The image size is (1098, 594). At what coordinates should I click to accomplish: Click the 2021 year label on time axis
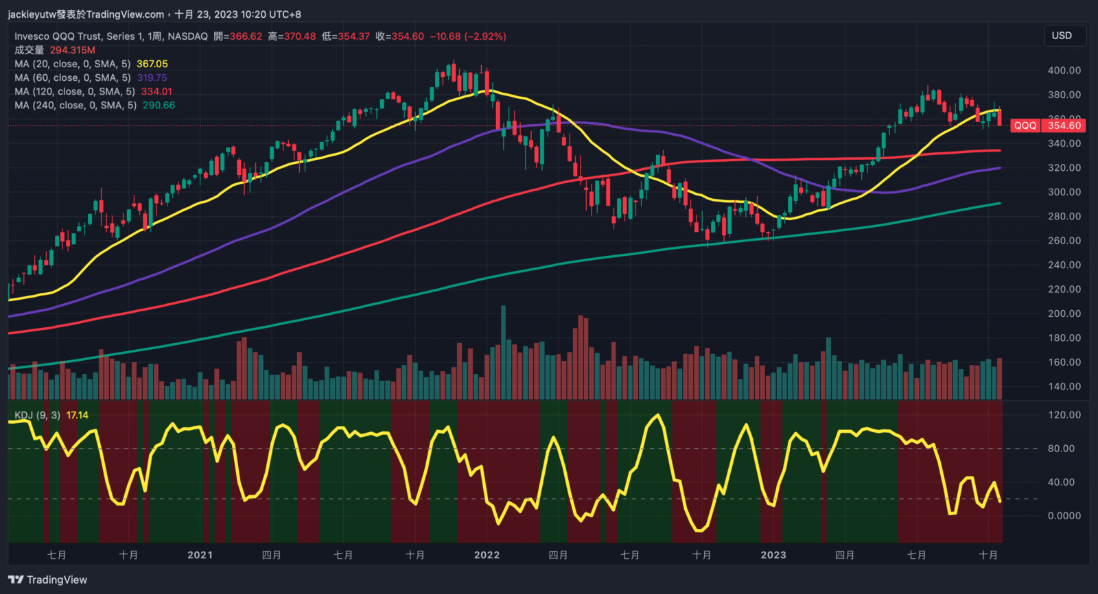[x=200, y=555]
